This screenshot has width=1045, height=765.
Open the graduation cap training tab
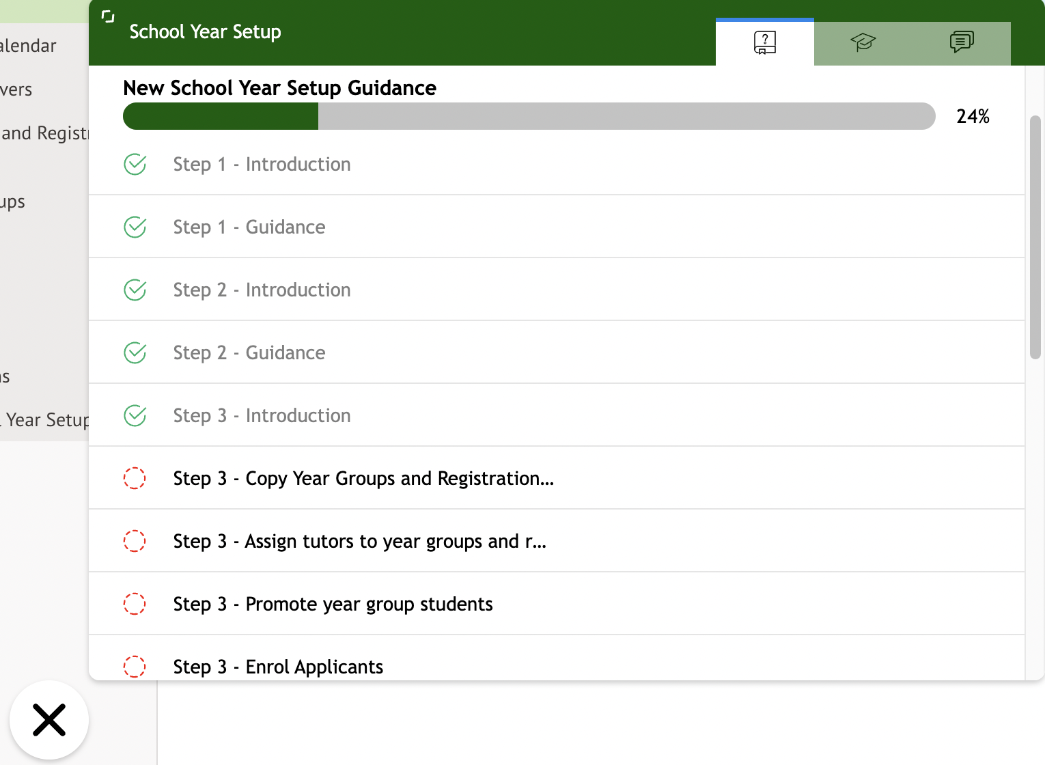[863, 42]
